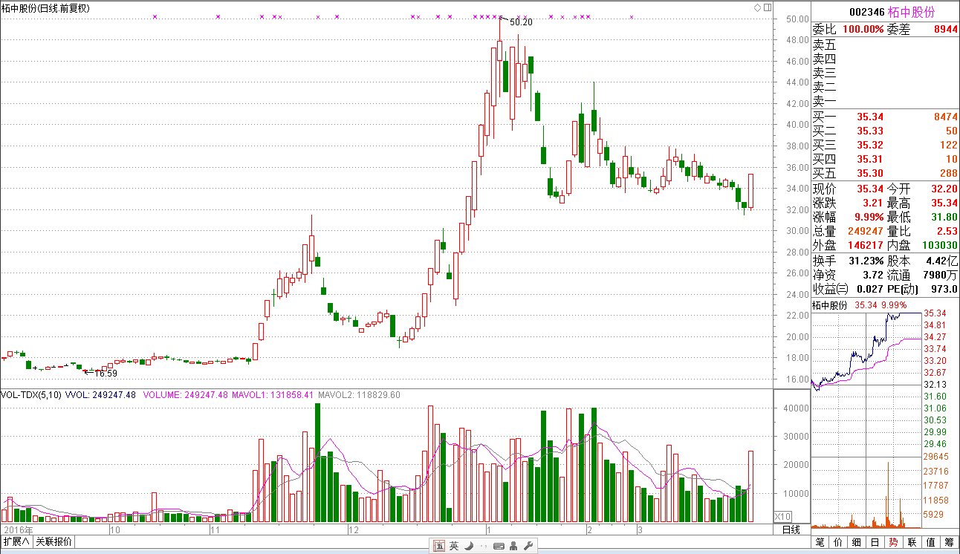Click the month 12 marker on time axis
Viewport: 960px width, 554px height.
click(354, 530)
